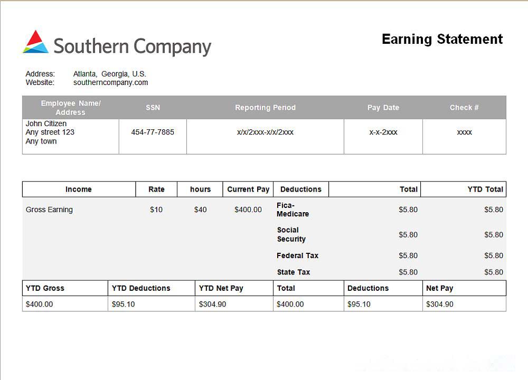Click the Fica-Medicare deduction label
528x380 pixels.
tap(293, 210)
